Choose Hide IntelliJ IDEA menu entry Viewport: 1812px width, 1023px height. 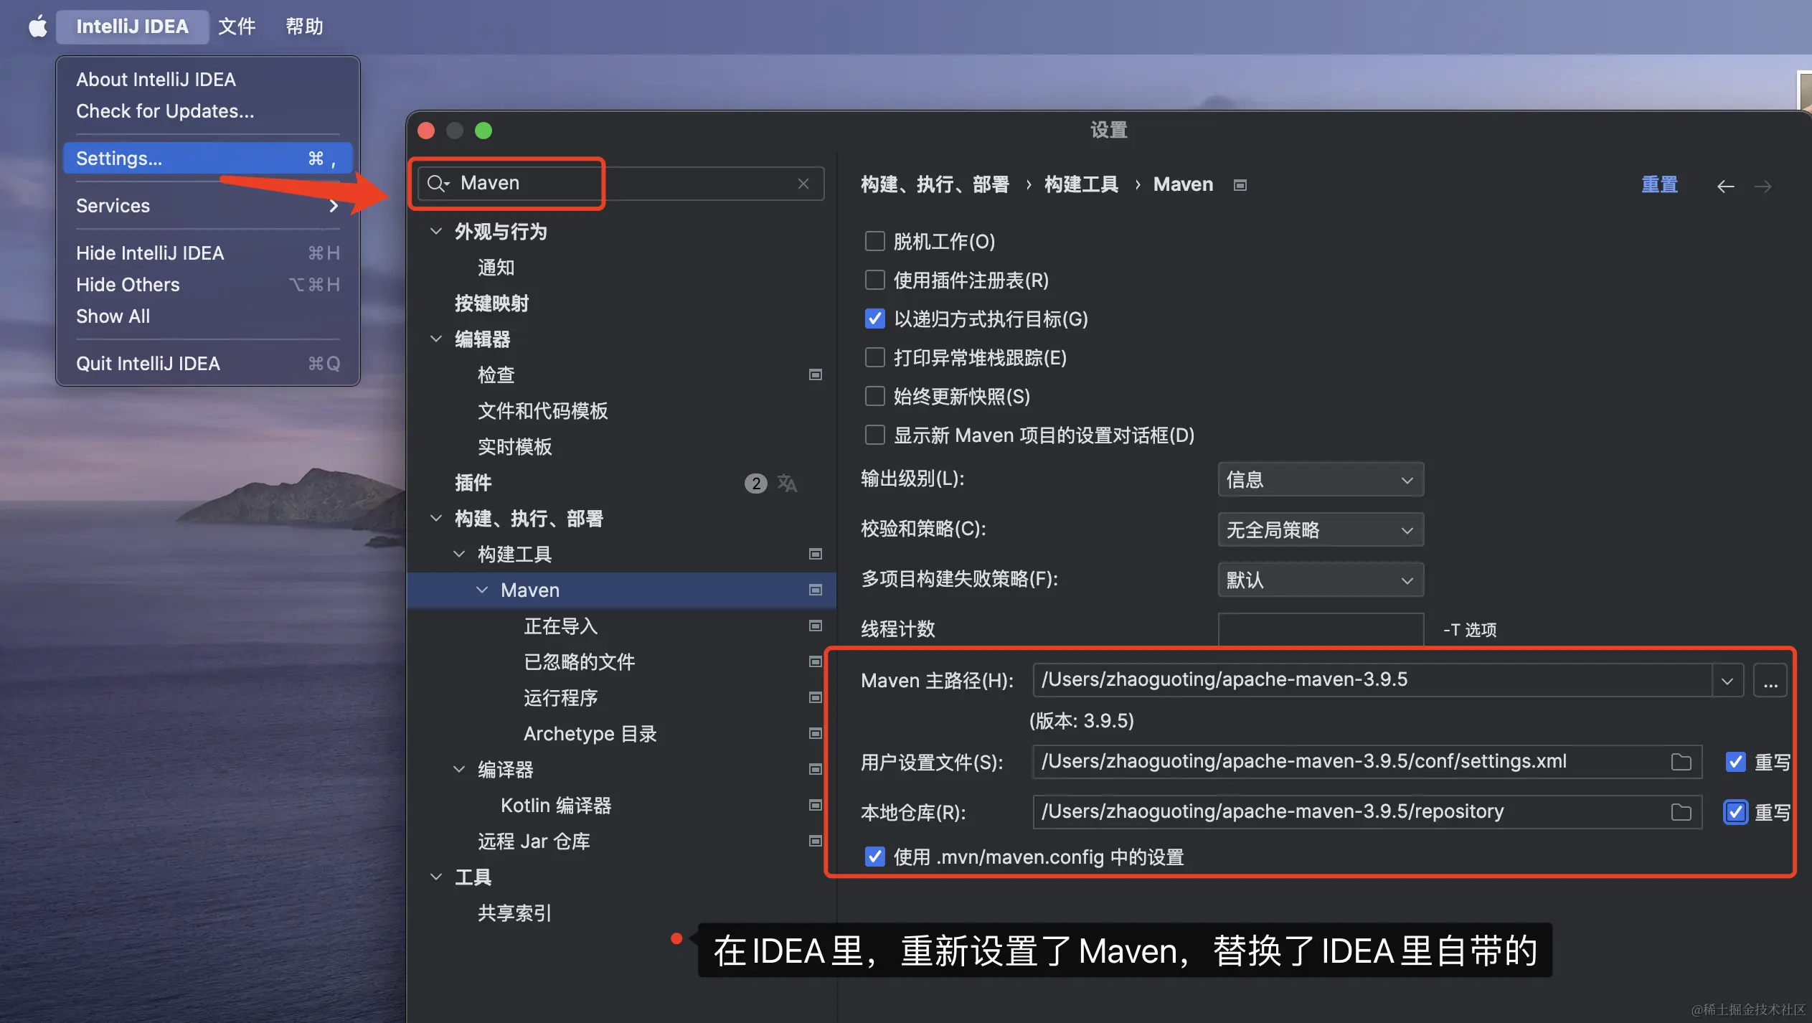(x=208, y=253)
